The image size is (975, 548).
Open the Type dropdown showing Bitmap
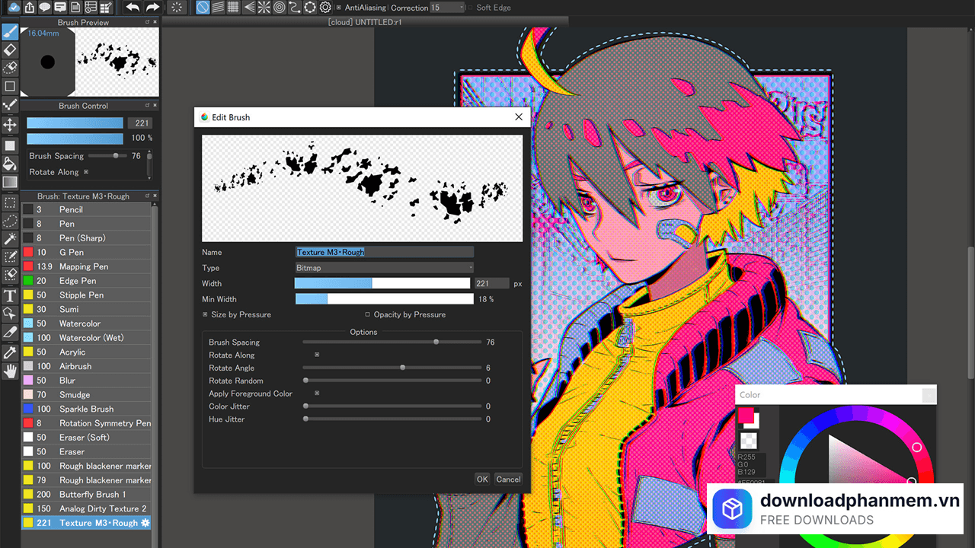coord(384,267)
